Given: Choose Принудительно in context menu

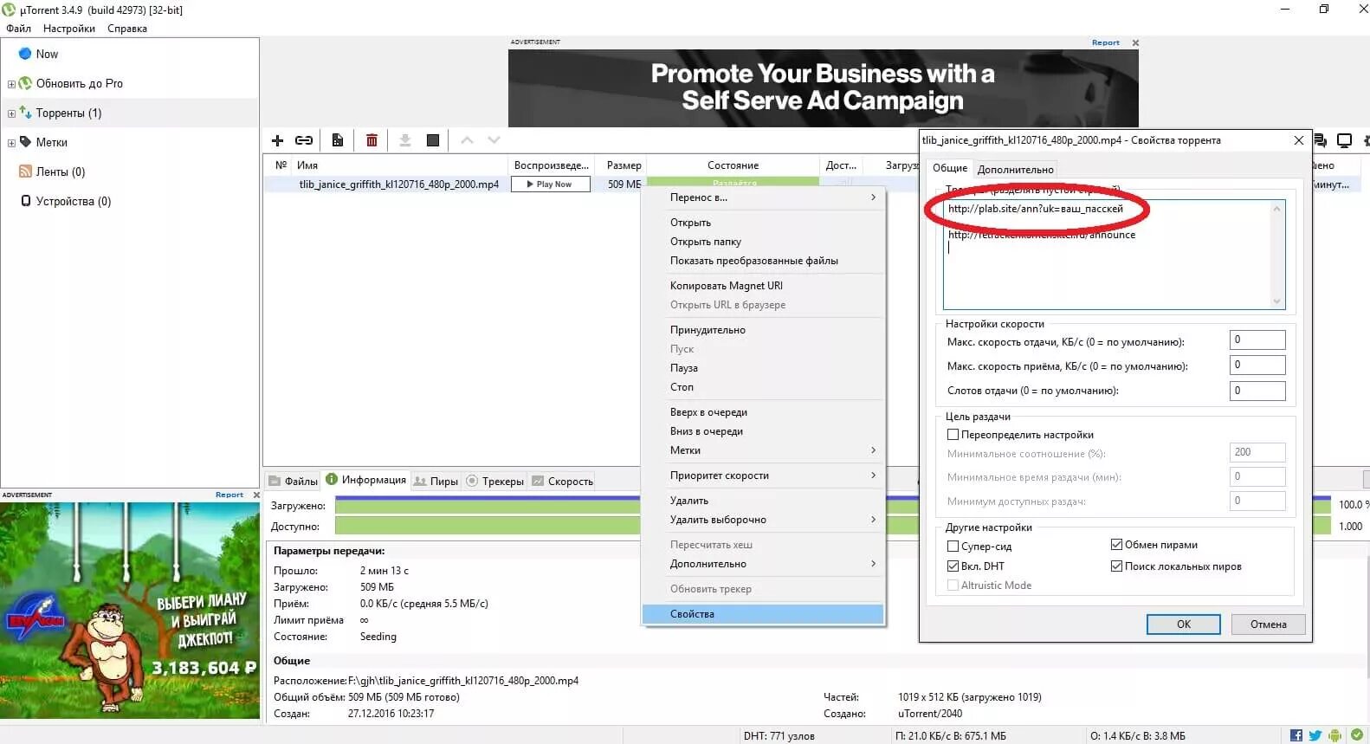Looking at the screenshot, I should pyautogui.click(x=764, y=330).
